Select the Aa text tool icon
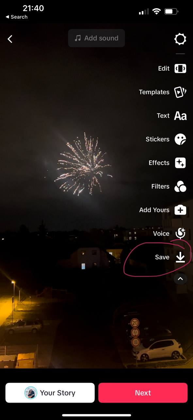The height and width of the screenshot is (420, 193). [x=180, y=116]
